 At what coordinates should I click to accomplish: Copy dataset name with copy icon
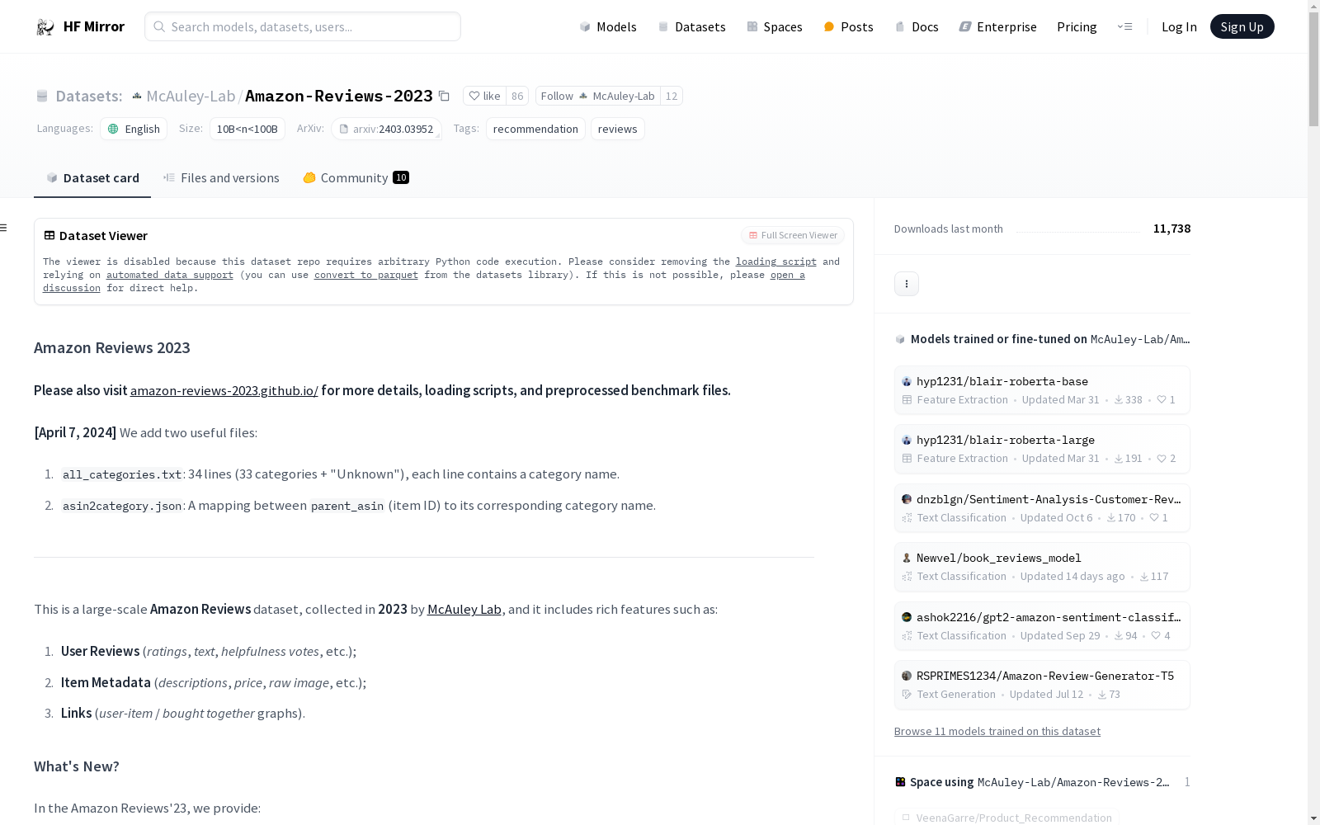point(444,96)
